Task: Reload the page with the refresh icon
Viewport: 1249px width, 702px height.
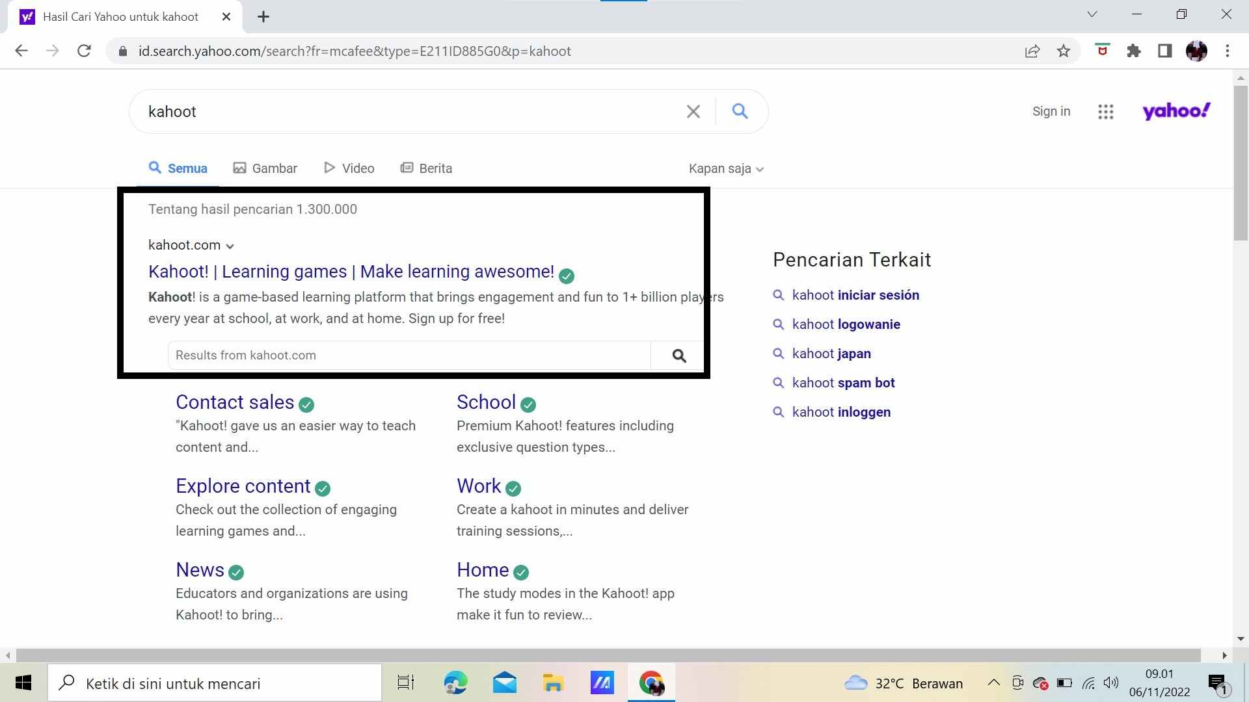Action: point(84,51)
